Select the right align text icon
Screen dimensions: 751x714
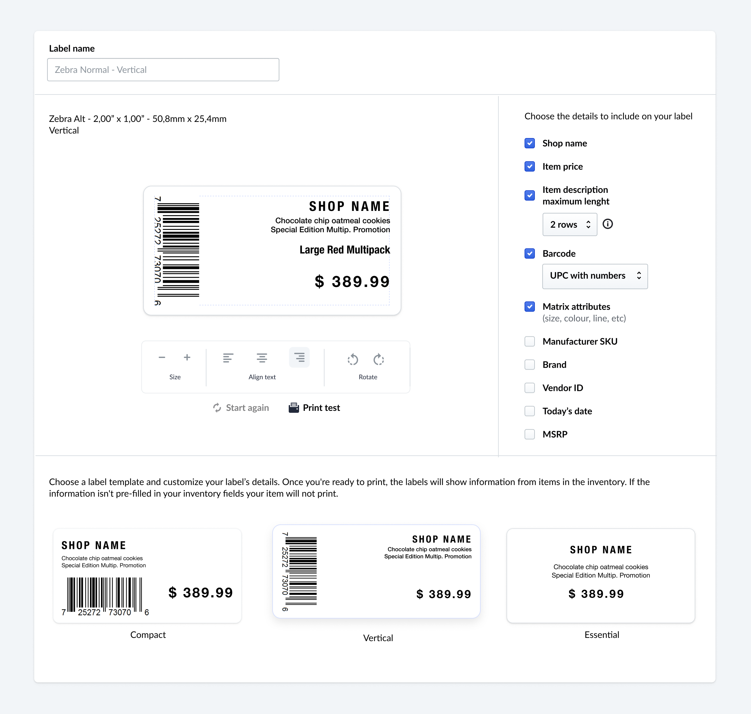pyautogui.click(x=299, y=357)
